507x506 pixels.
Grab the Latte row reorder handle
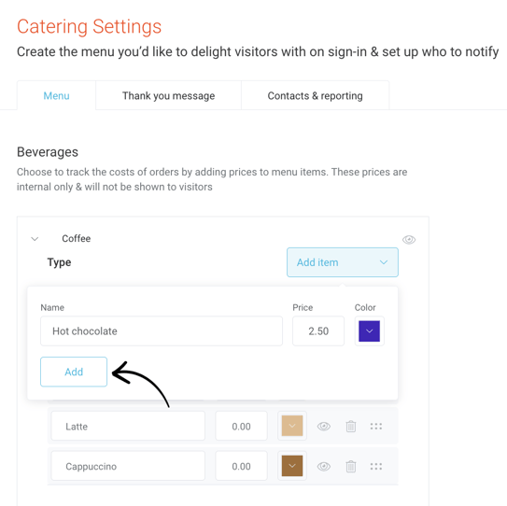pyautogui.click(x=376, y=426)
